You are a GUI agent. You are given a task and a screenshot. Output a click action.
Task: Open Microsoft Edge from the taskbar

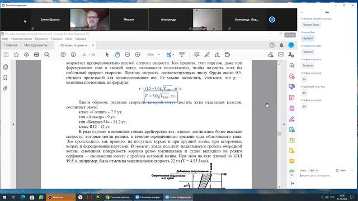pos(23,197)
